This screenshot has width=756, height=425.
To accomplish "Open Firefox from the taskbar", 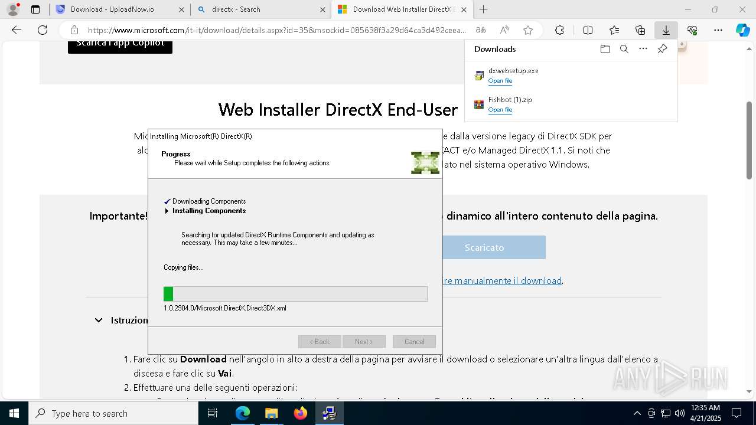I will click(301, 413).
